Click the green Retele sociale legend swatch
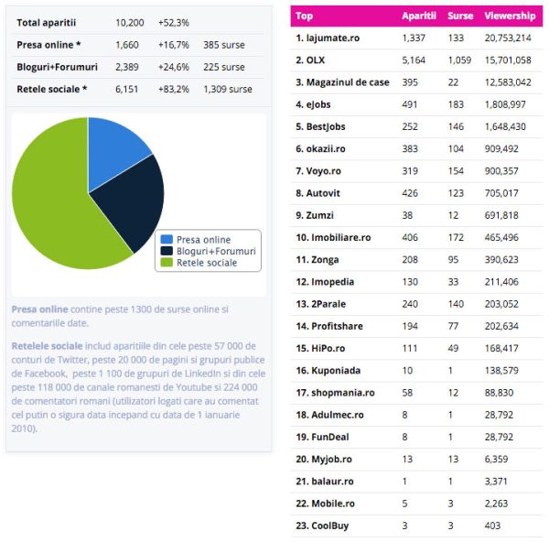The width and height of the screenshot is (549, 542). [167, 263]
